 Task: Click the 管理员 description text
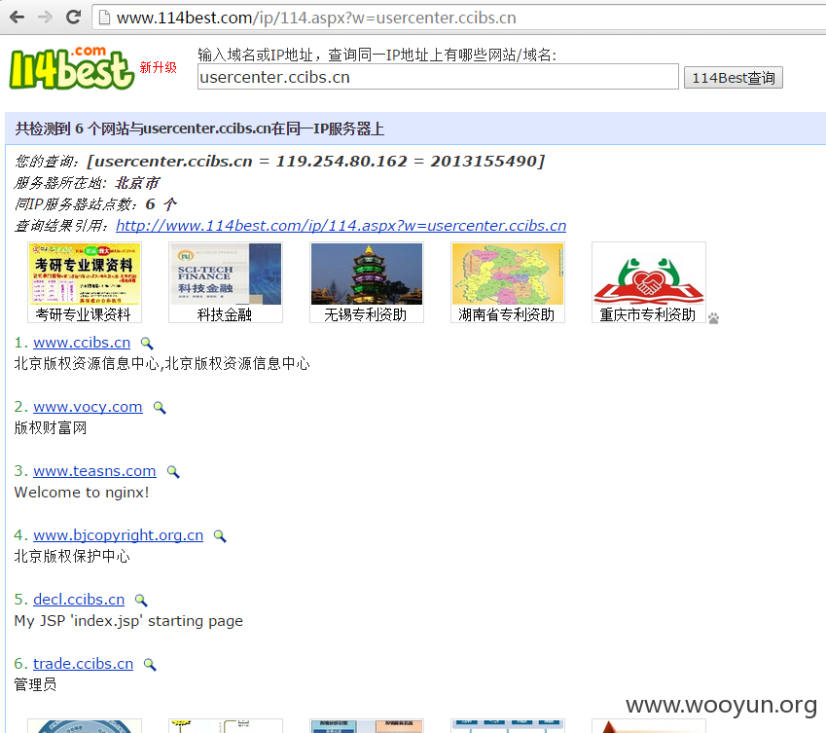[x=35, y=685]
